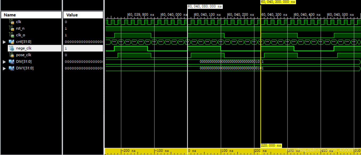Image resolution: width=361 pixels, height=155 pixels.
Task: Click the -200 ns relative ruler label
Action: (129, 151)
